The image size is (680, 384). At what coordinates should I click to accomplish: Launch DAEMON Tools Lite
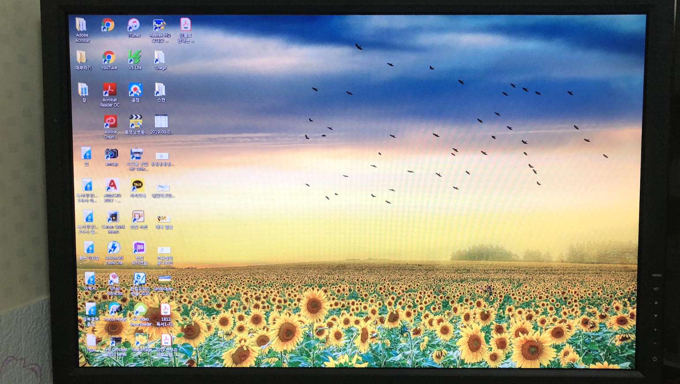[114, 253]
